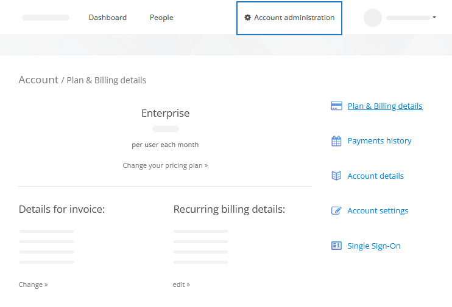Click the logo placeholder in the header

pyautogui.click(x=46, y=18)
